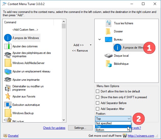Click the Désinstaller ou modifier un programme icon

[x=8, y=88]
